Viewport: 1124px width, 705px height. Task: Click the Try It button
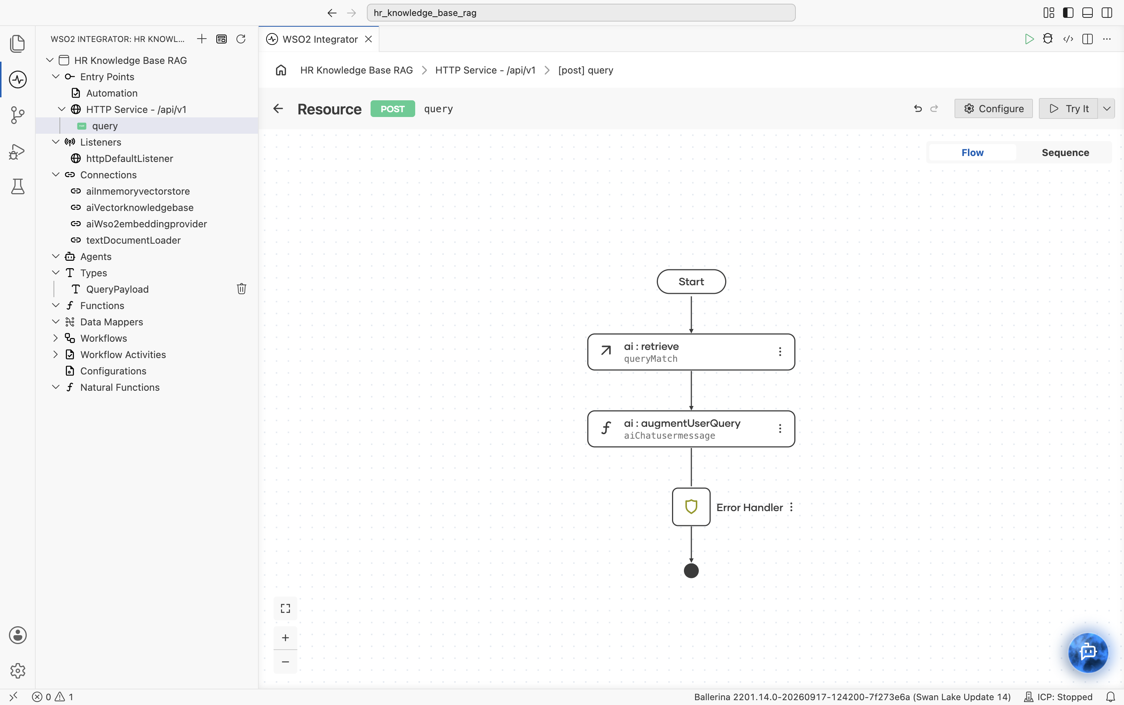[x=1068, y=108]
